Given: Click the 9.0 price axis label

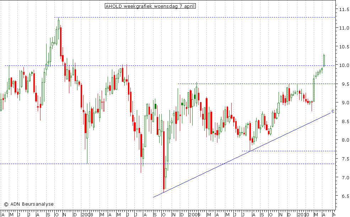Looking at the screenshot, I should (345, 102).
